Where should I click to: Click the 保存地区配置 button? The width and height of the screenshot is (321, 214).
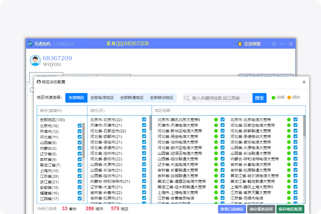point(290,209)
